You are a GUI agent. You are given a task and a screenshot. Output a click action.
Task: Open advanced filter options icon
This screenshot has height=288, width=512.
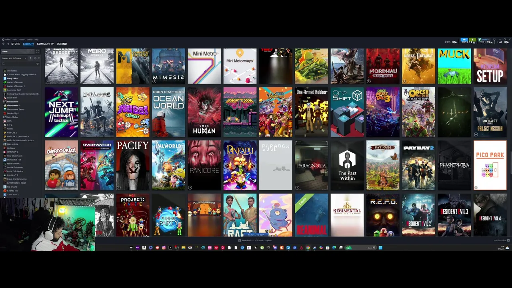(38, 64)
